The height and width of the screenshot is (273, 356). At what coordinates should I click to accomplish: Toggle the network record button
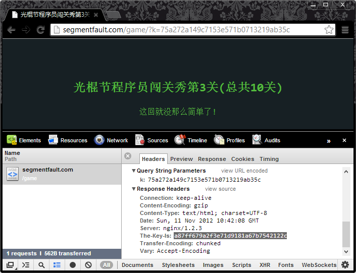[x=73, y=265]
